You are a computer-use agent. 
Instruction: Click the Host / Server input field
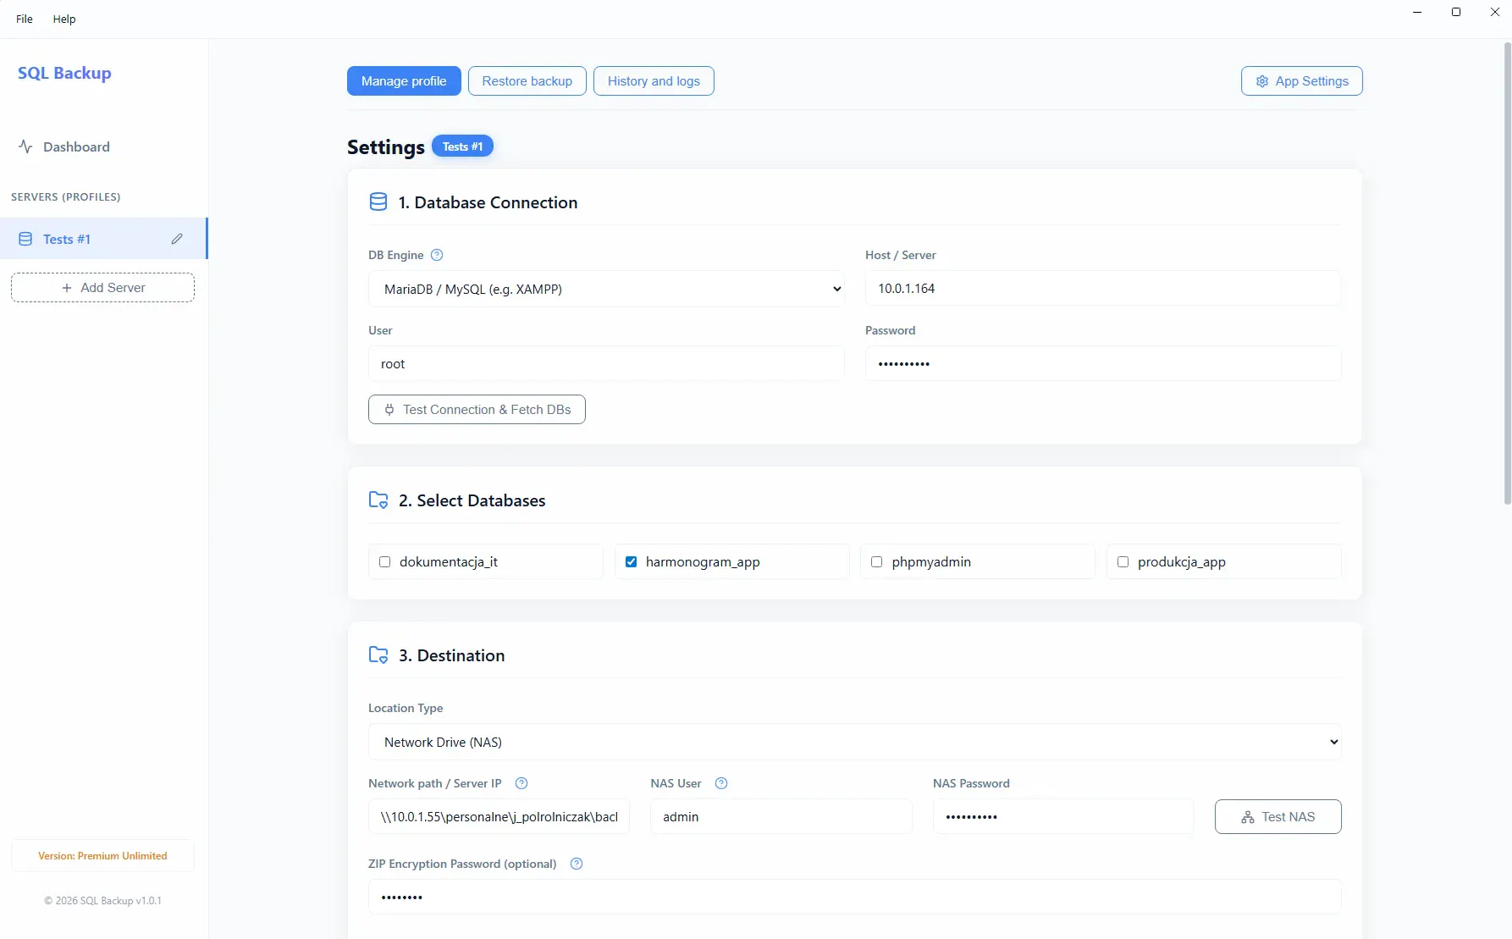[1103, 289]
